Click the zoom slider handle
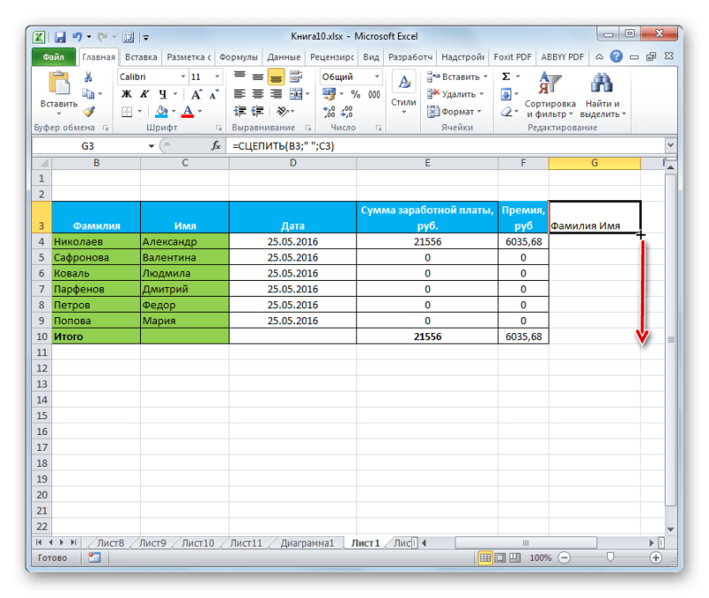The image size is (709, 598). (610, 557)
